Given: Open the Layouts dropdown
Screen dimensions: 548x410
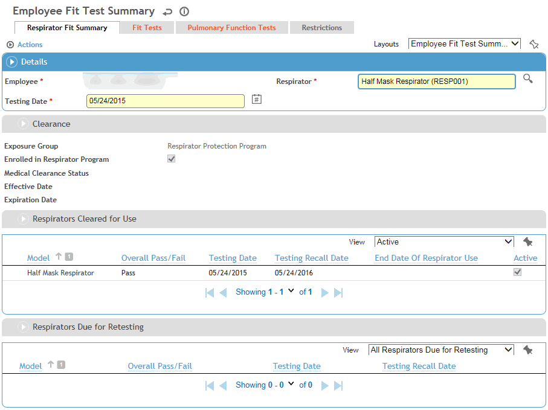Looking at the screenshot, I should tap(464, 43).
